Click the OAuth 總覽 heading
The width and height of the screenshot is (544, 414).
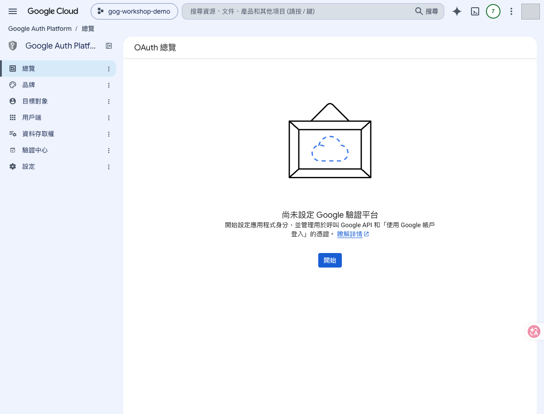tap(155, 48)
